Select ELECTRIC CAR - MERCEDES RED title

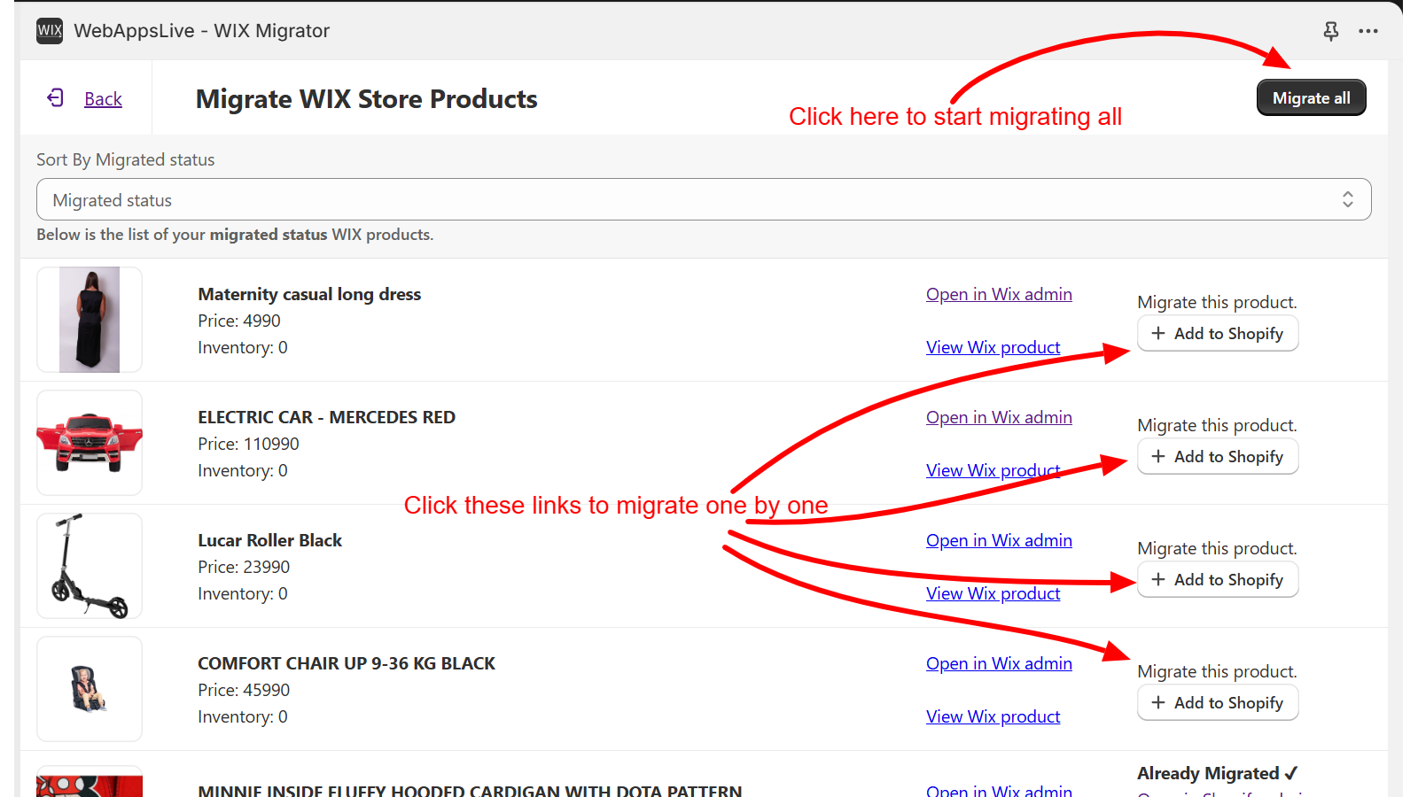[x=326, y=417]
